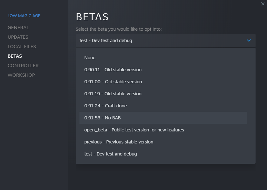
Task: Open the Workshop tab
Action: [21, 75]
